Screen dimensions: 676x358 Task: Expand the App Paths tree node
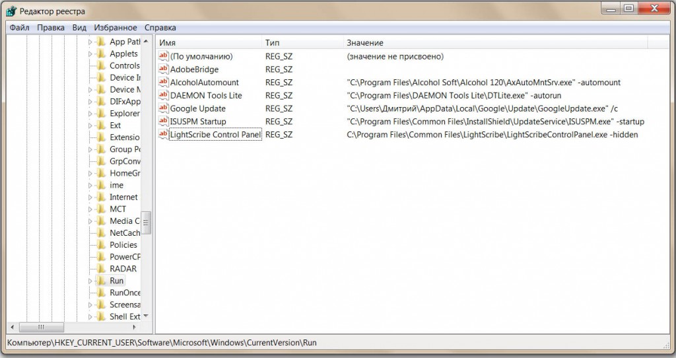pyautogui.click(x=90, y=42)
